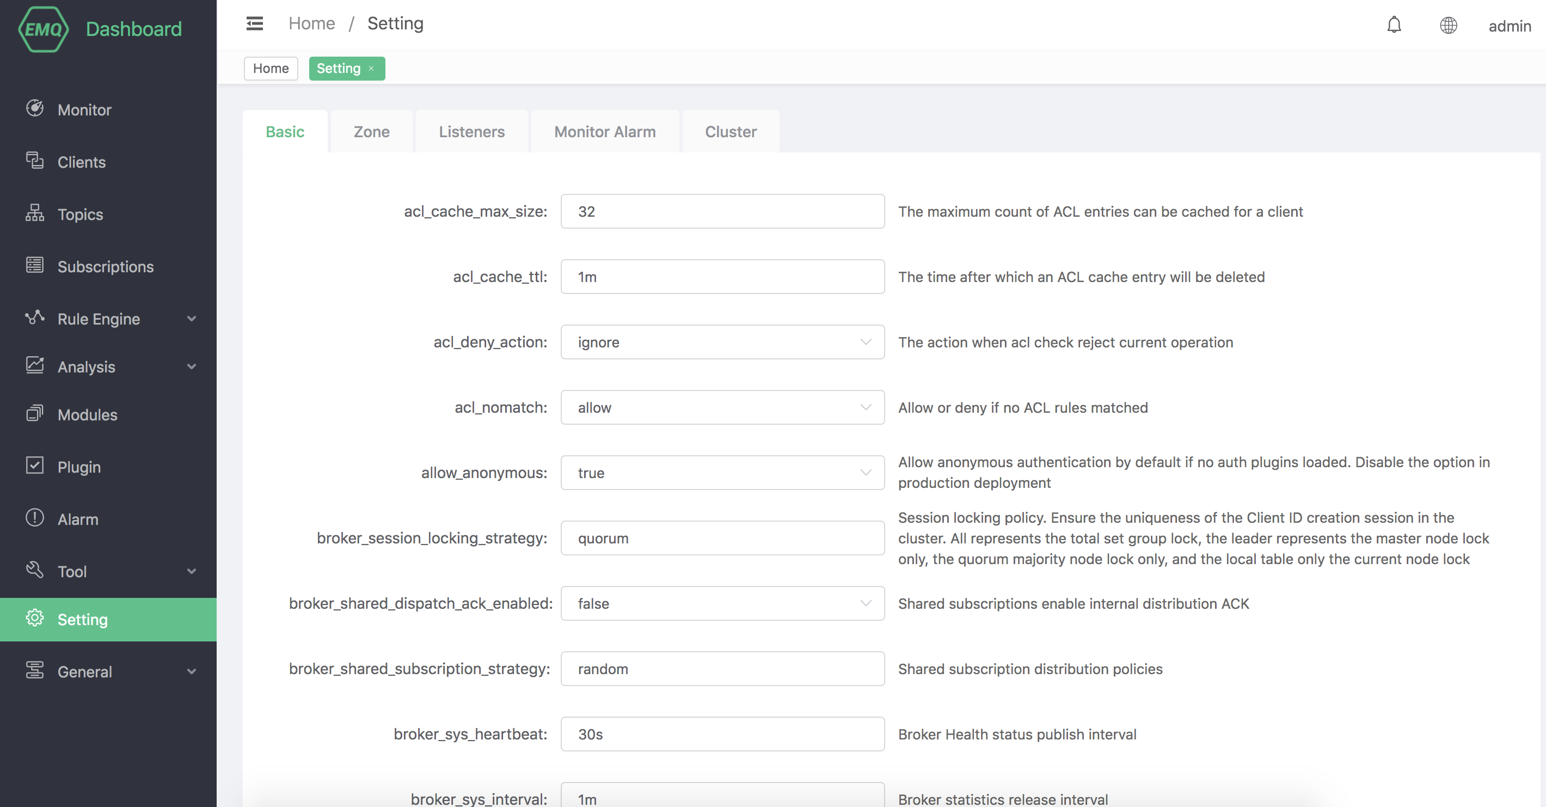The height and width of the screenshot is (807, 1546).
Task: Click the broker_sys_interval input field
Action: point(722,795)
